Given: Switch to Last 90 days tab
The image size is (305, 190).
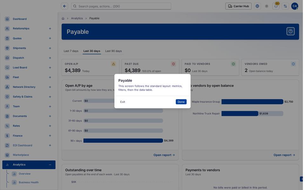Looking at the screenshot, I should point(113,51).
